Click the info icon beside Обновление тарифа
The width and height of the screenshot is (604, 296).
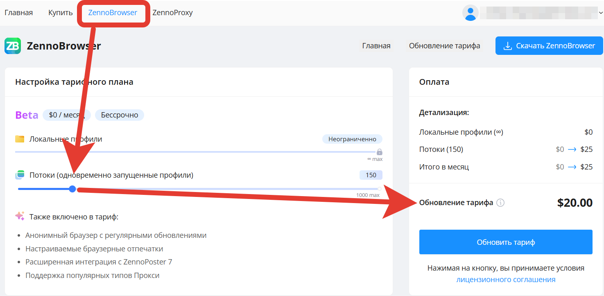pyautogui.click(x=500, y=203)
